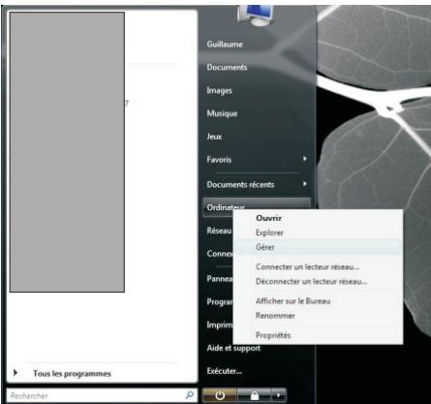Viewport: 431px width, 404px height.
Task: Click the lock computer icon
Action: (x=254, y=395)
